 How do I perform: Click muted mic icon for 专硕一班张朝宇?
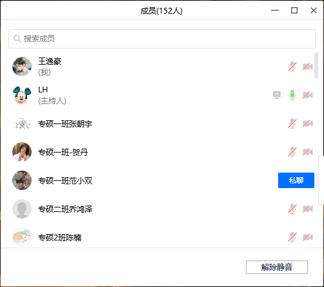292,123
